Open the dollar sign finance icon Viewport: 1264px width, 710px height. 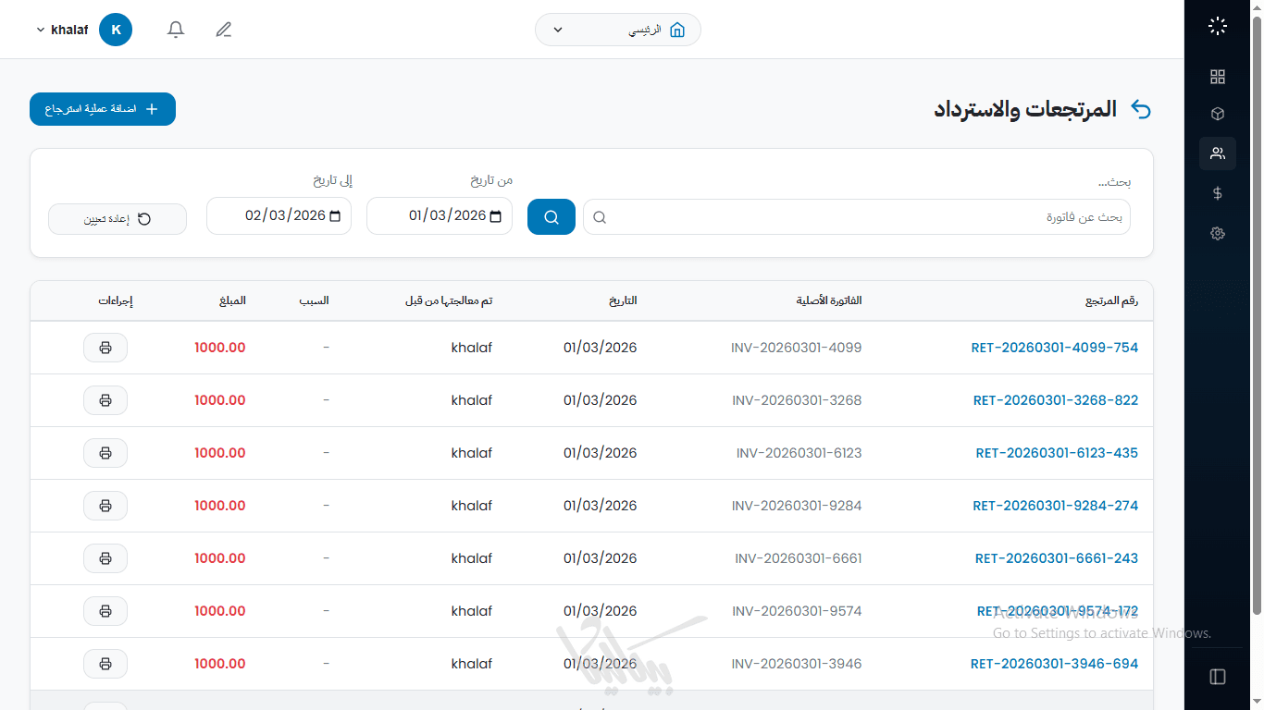click(1218, 193)
